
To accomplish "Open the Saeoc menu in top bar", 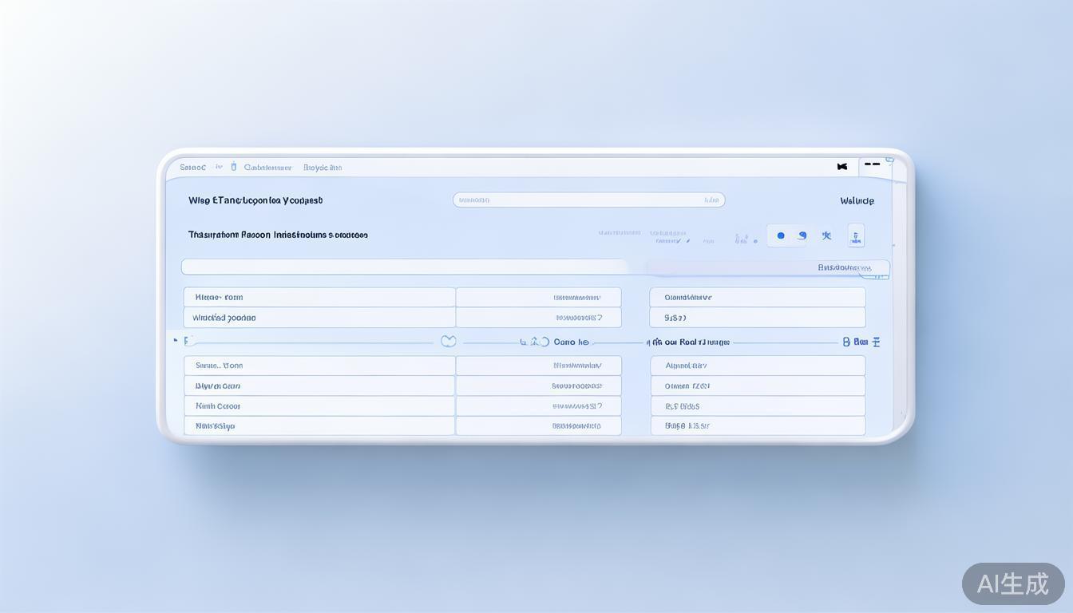I will (192, 168).
